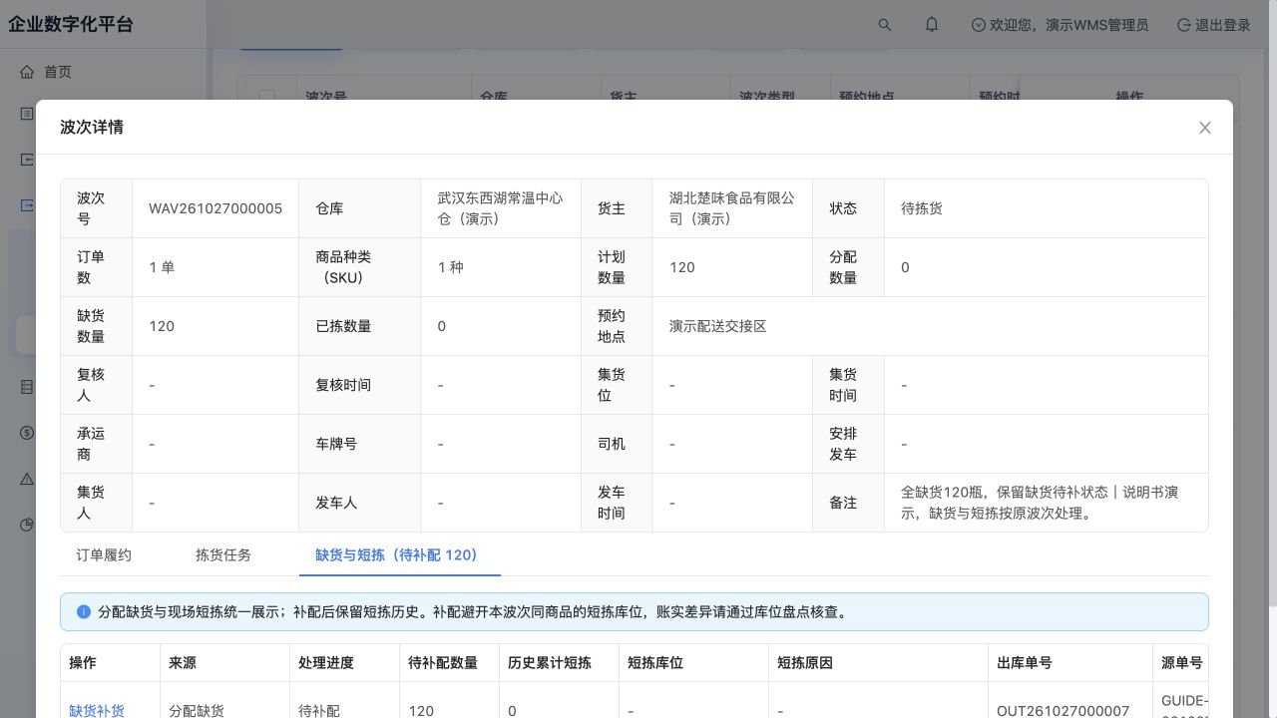Click the 演示配送交接区 appointment location value

pyautogui.click(x=718, y=326)
